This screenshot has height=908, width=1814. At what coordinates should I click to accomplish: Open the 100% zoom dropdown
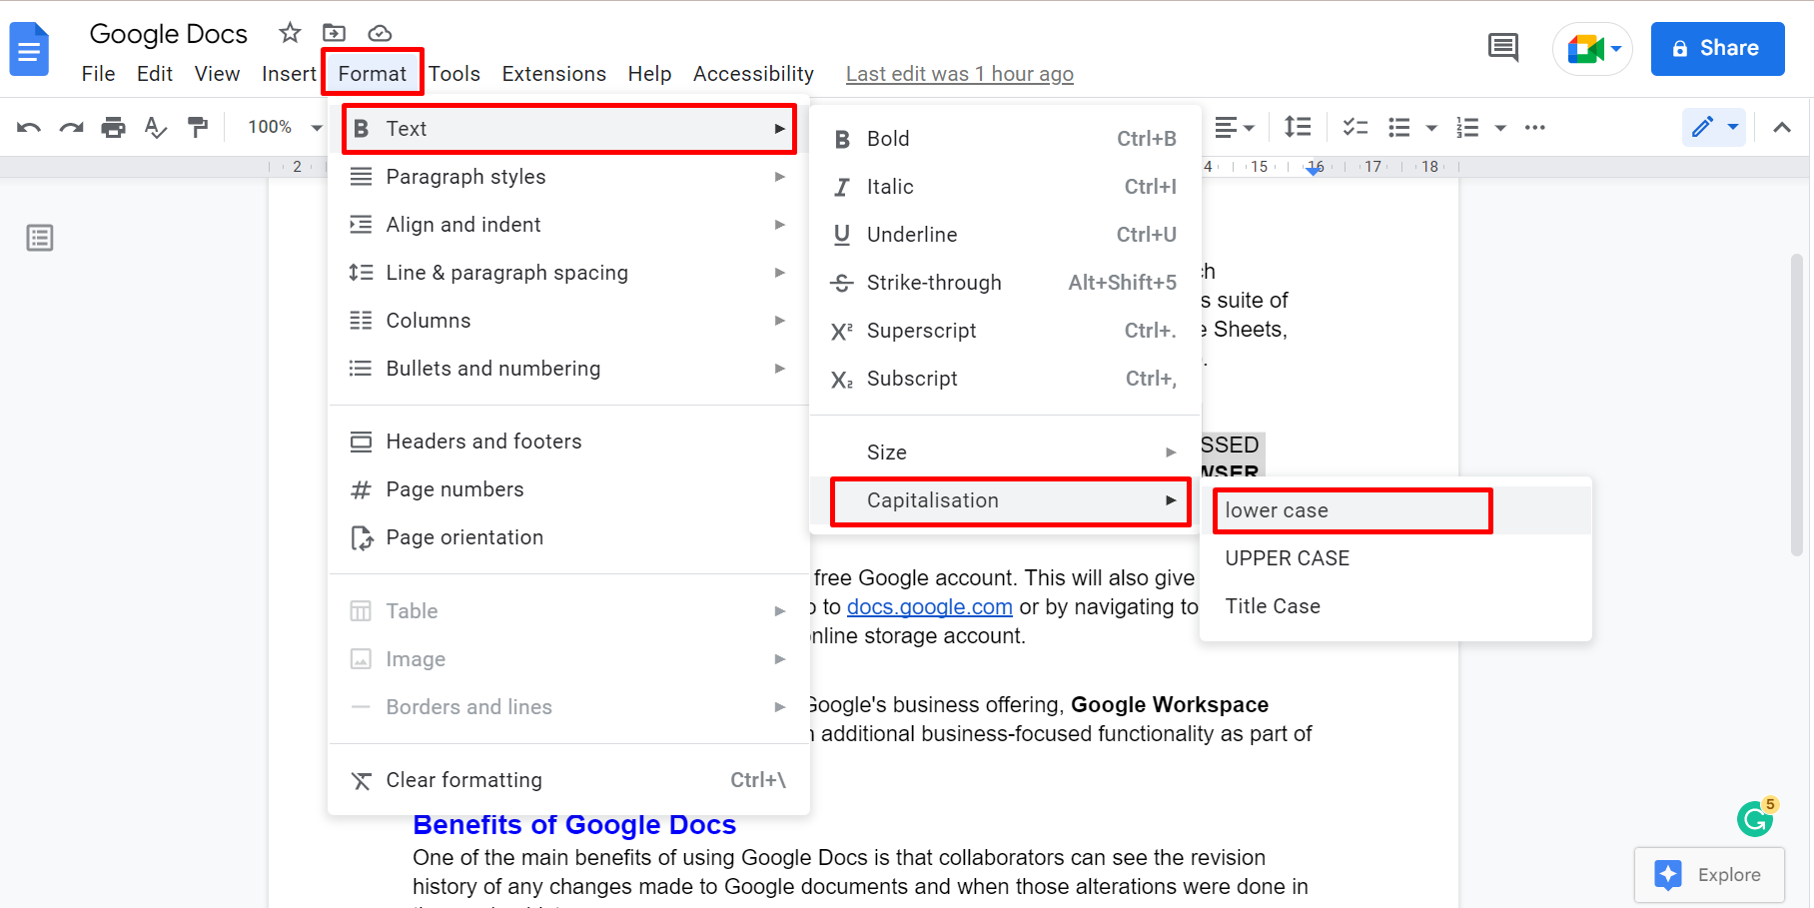pyautogui.click(x=285, y=127)
